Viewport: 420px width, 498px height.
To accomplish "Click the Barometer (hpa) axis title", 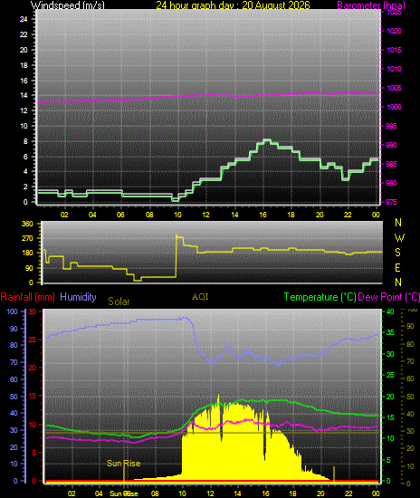I will (371, 5).
